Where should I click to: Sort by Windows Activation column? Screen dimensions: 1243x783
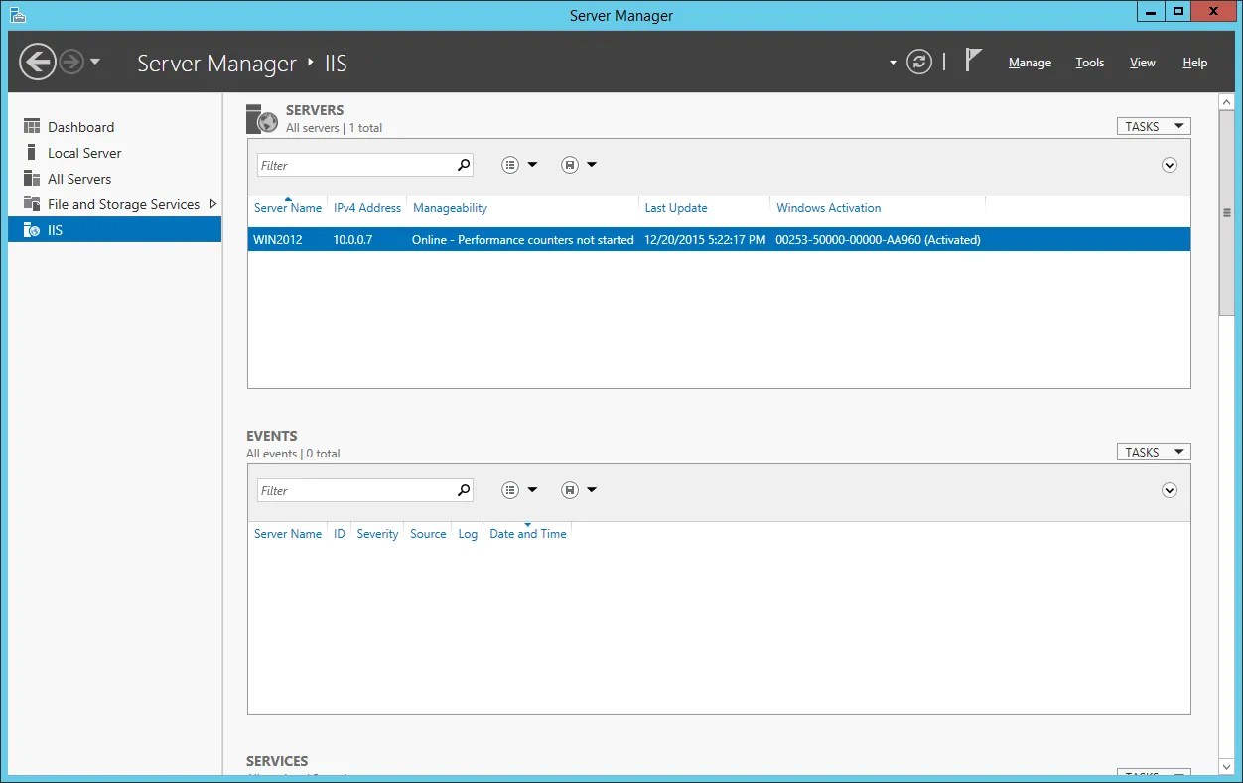(829, 208)
